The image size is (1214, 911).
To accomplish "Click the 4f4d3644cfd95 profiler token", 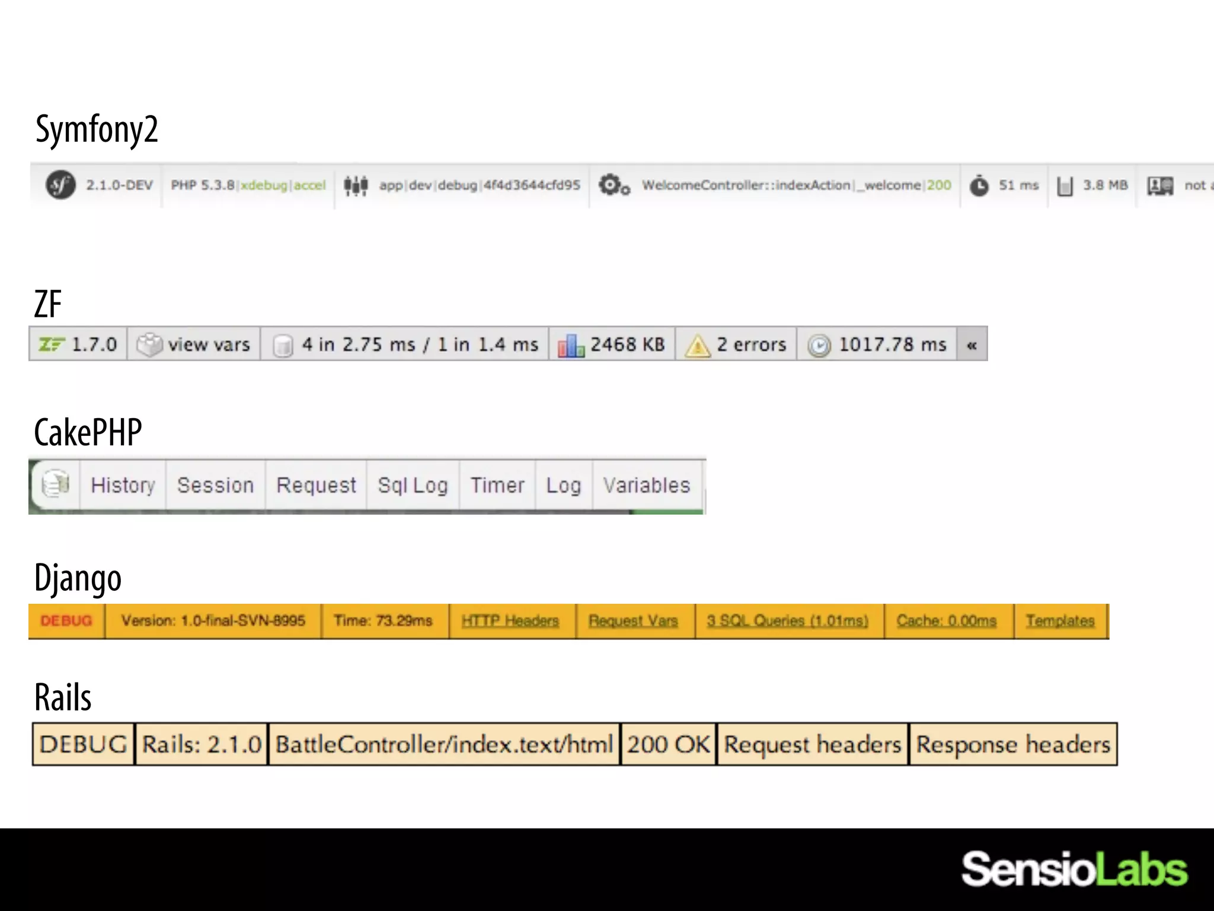I will [x=532, y=186].
